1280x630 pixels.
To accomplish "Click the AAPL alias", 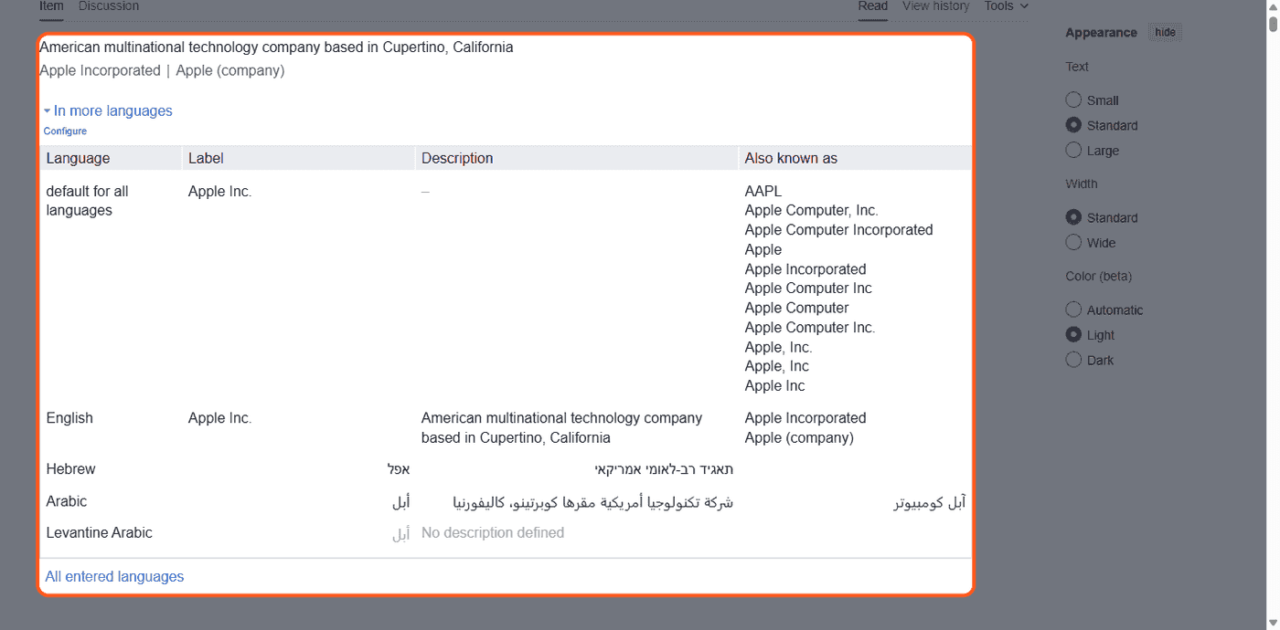I will pyautogui.click(x=763, y=191).
